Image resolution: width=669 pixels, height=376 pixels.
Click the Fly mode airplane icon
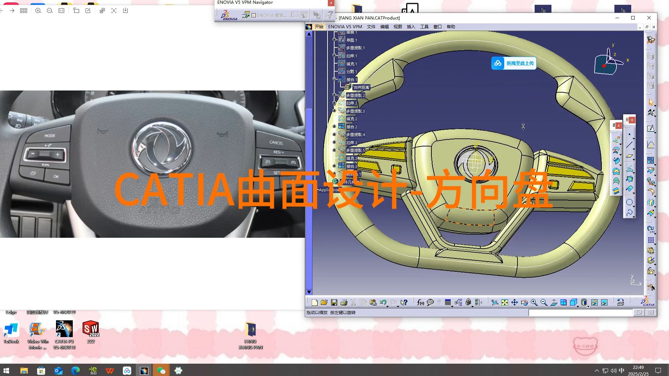494,303
